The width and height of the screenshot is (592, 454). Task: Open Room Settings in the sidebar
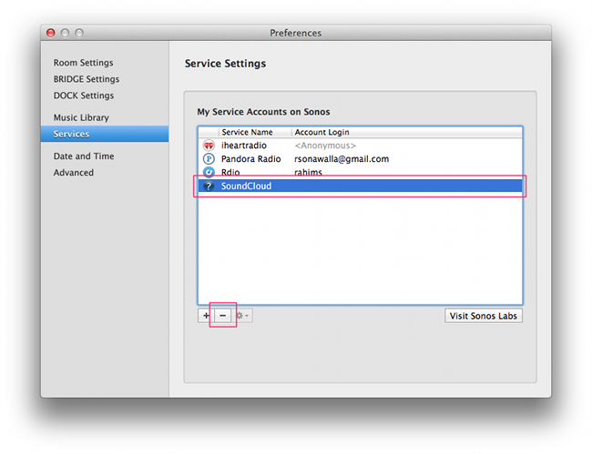click(83, 63)
